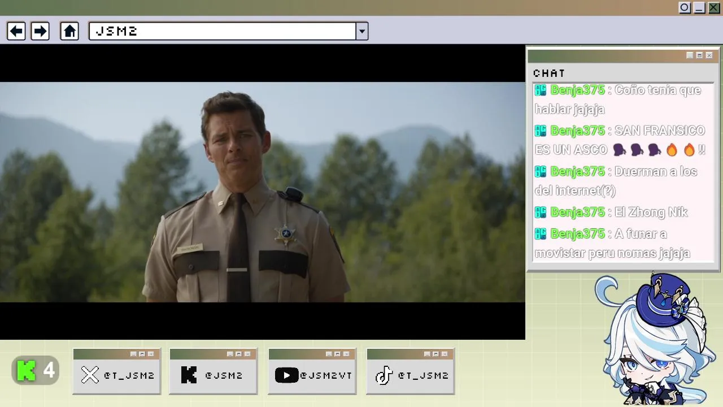The height and width of the screenshot is (407, 723).
Task: Open the @JSM2 Kick handle
Action: [224, 375]
